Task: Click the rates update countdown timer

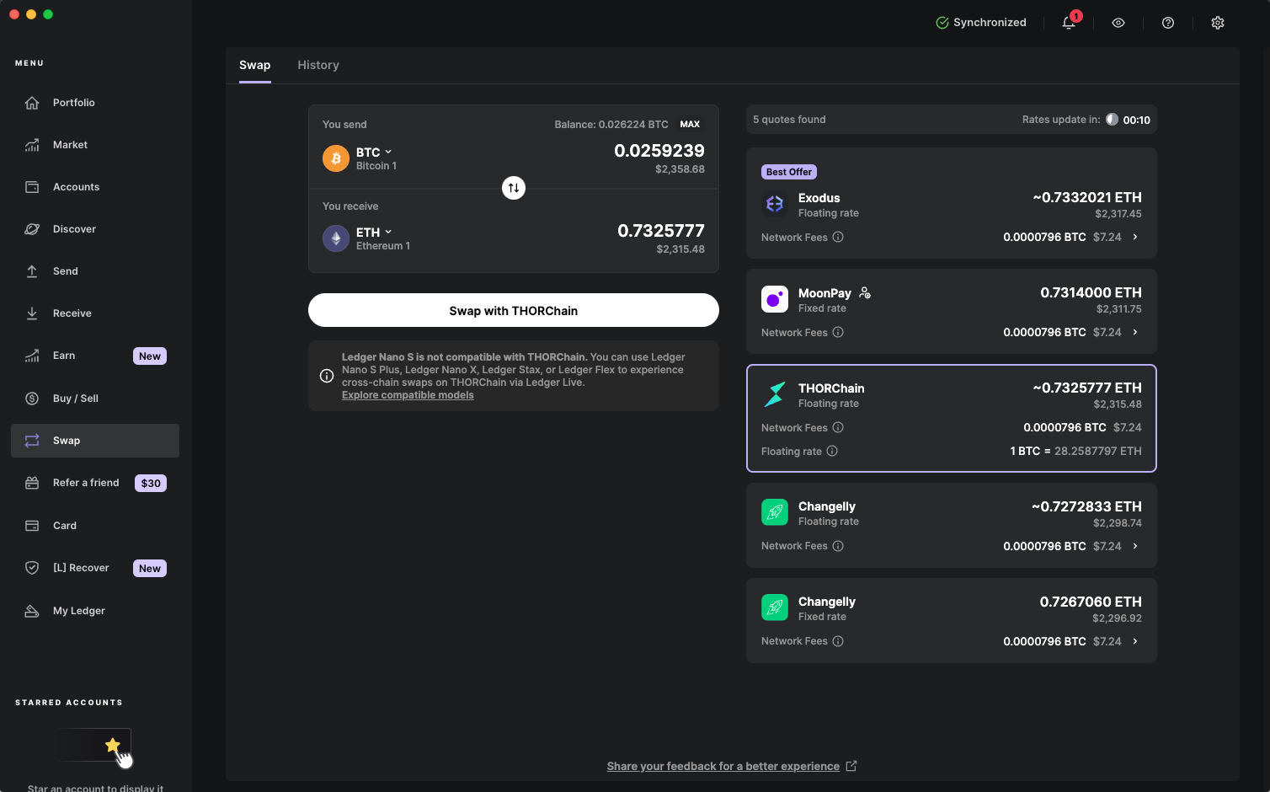Action: click(x=1128, y=119)
